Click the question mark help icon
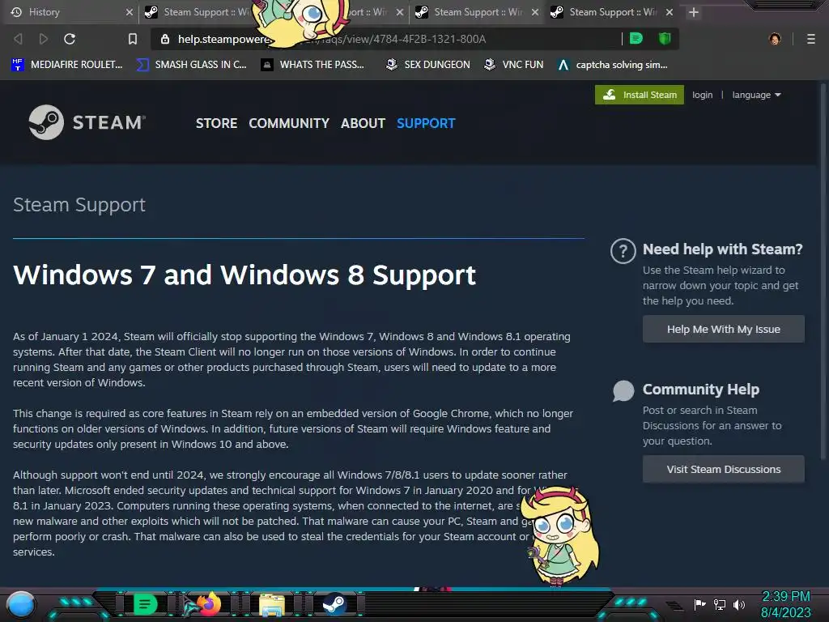This screenshot has width=829, height=622. tap(623, 251)
